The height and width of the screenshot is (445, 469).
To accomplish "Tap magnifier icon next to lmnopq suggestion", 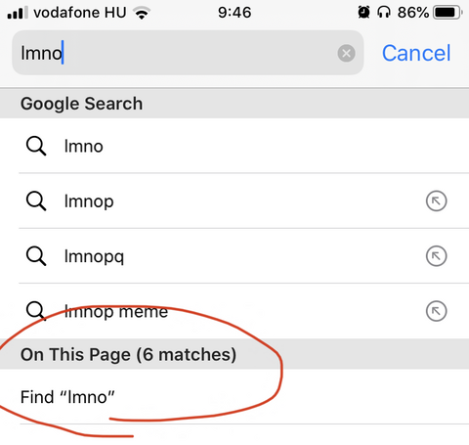I will point(36,256).
